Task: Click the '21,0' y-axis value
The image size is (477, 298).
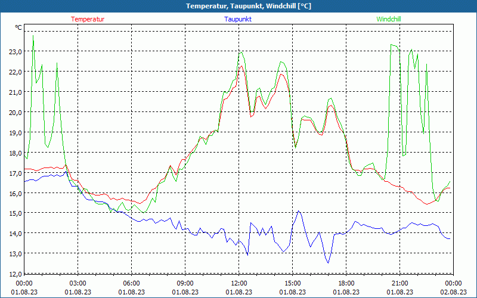Action: coord(16,92)
